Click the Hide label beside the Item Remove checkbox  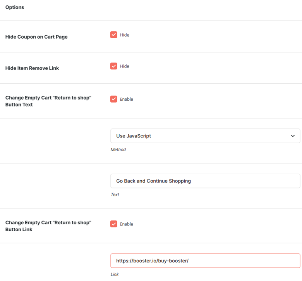pos(124,66)
